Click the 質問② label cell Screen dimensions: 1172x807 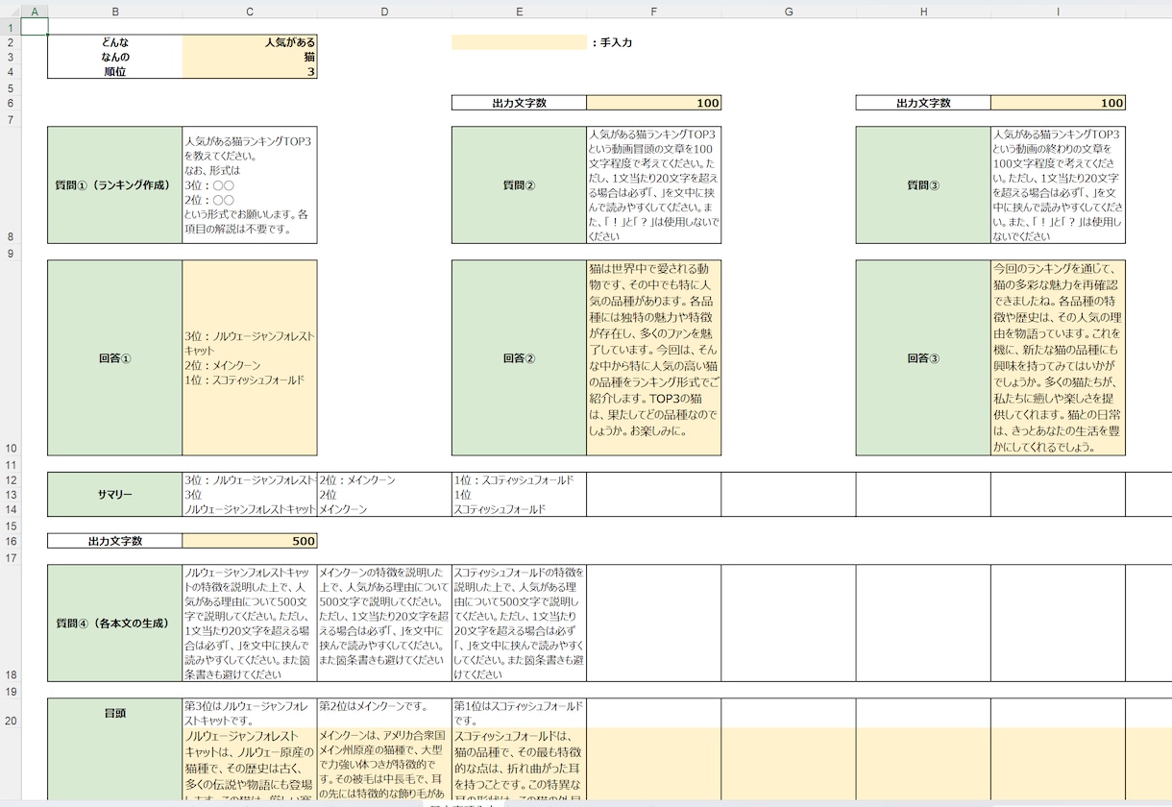click(519, 185)
